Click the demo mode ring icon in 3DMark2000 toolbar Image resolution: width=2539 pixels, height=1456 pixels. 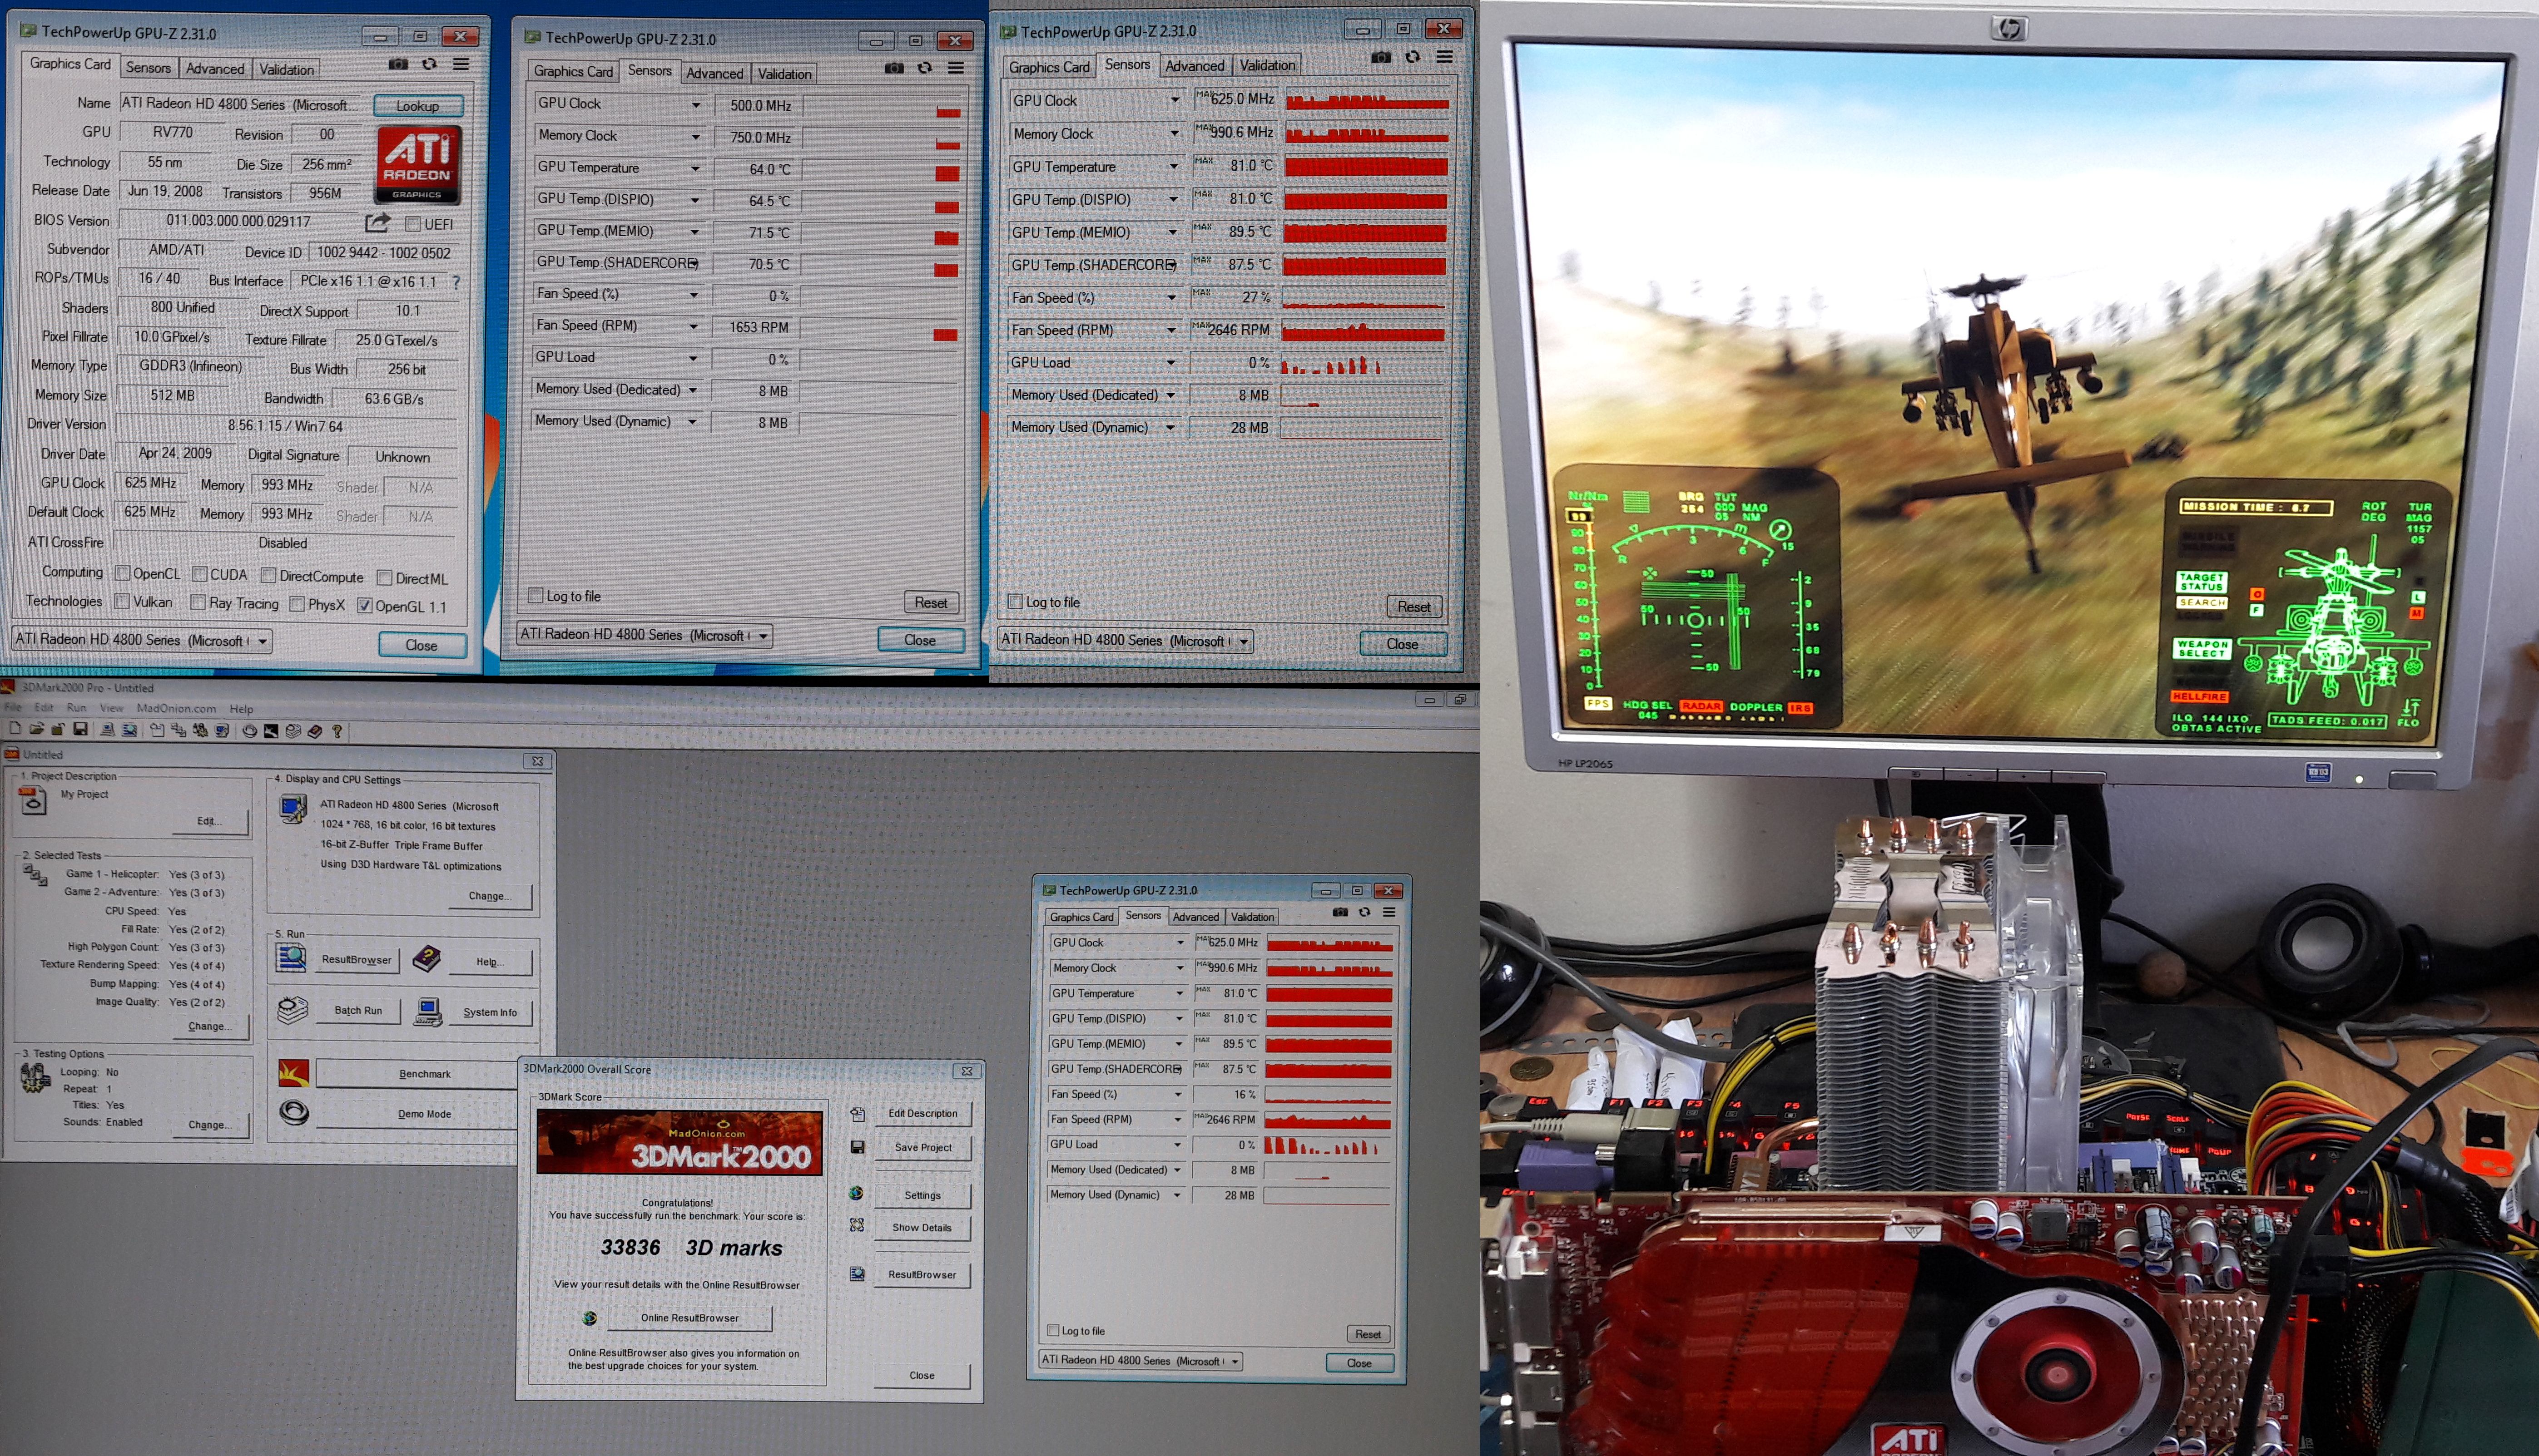click(x=250, y=731)
